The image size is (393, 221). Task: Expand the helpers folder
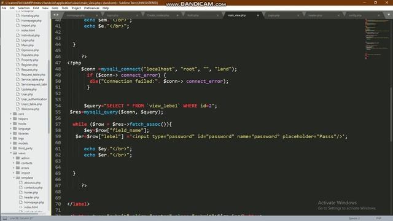tap(10, 118)
